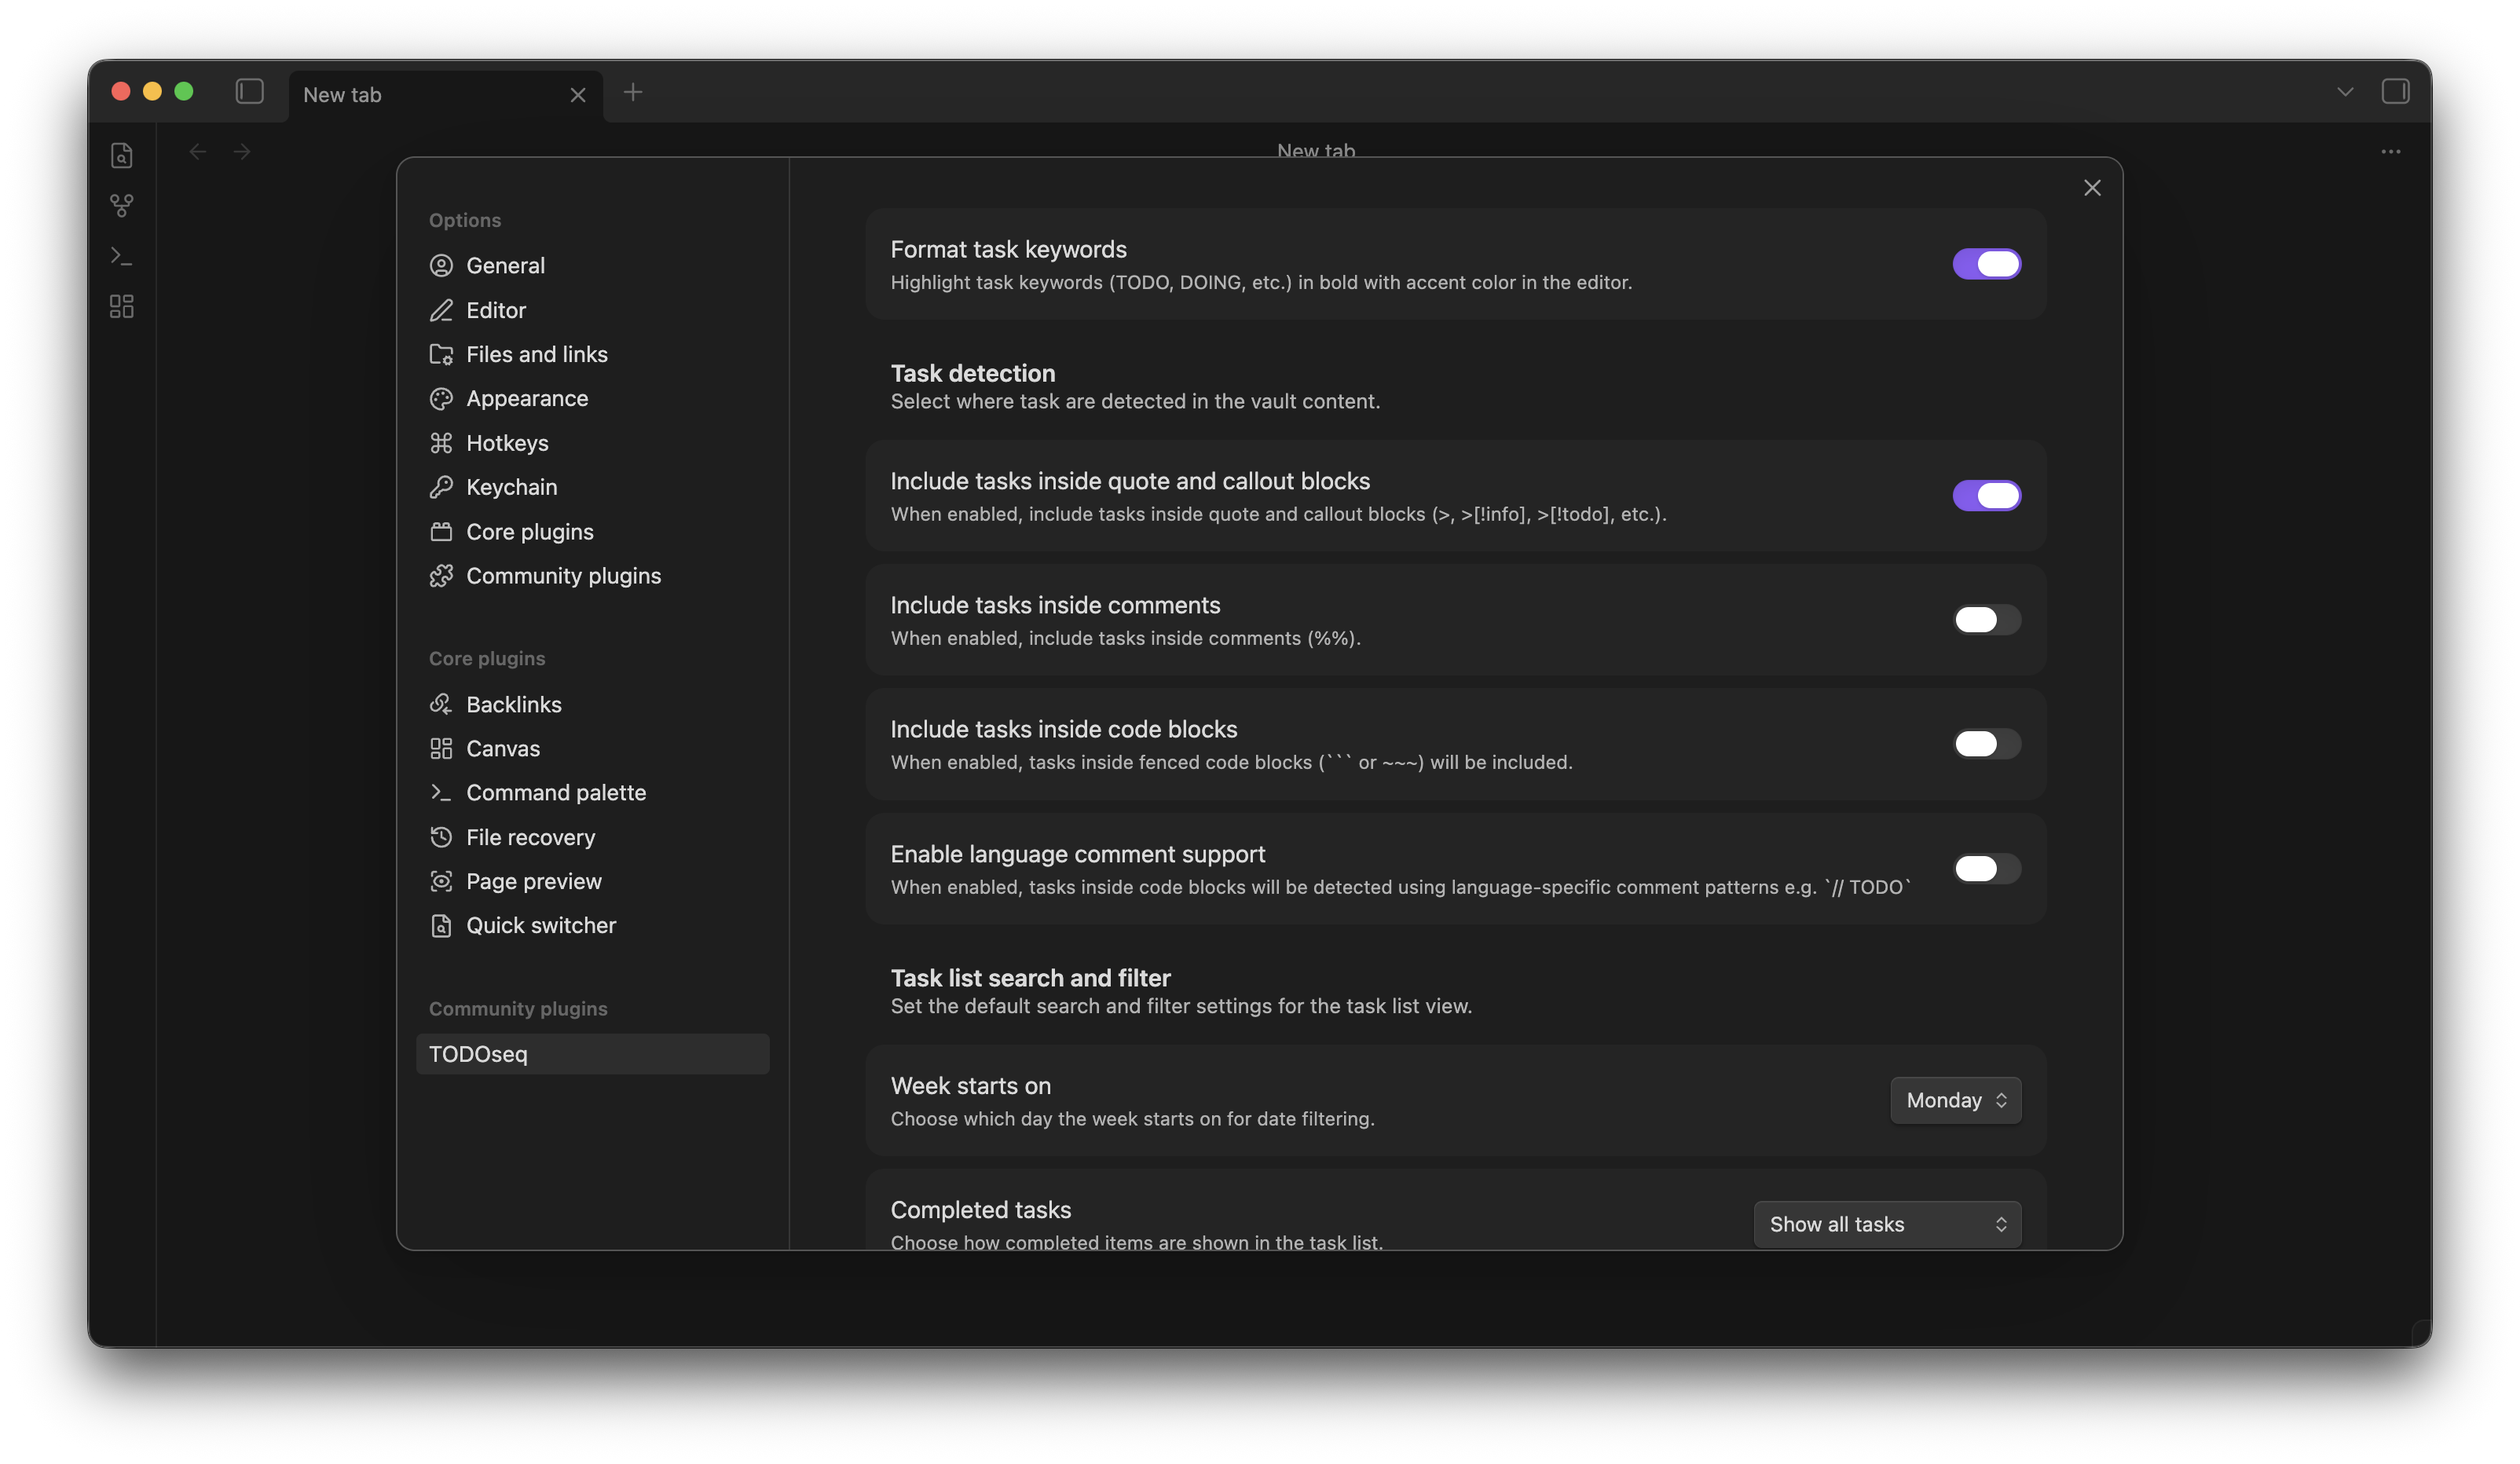This screenshot has height=1464, width=2520.
Task: Click the grid dashboard icon in the ribbon
Action: (x=121, y=306)
